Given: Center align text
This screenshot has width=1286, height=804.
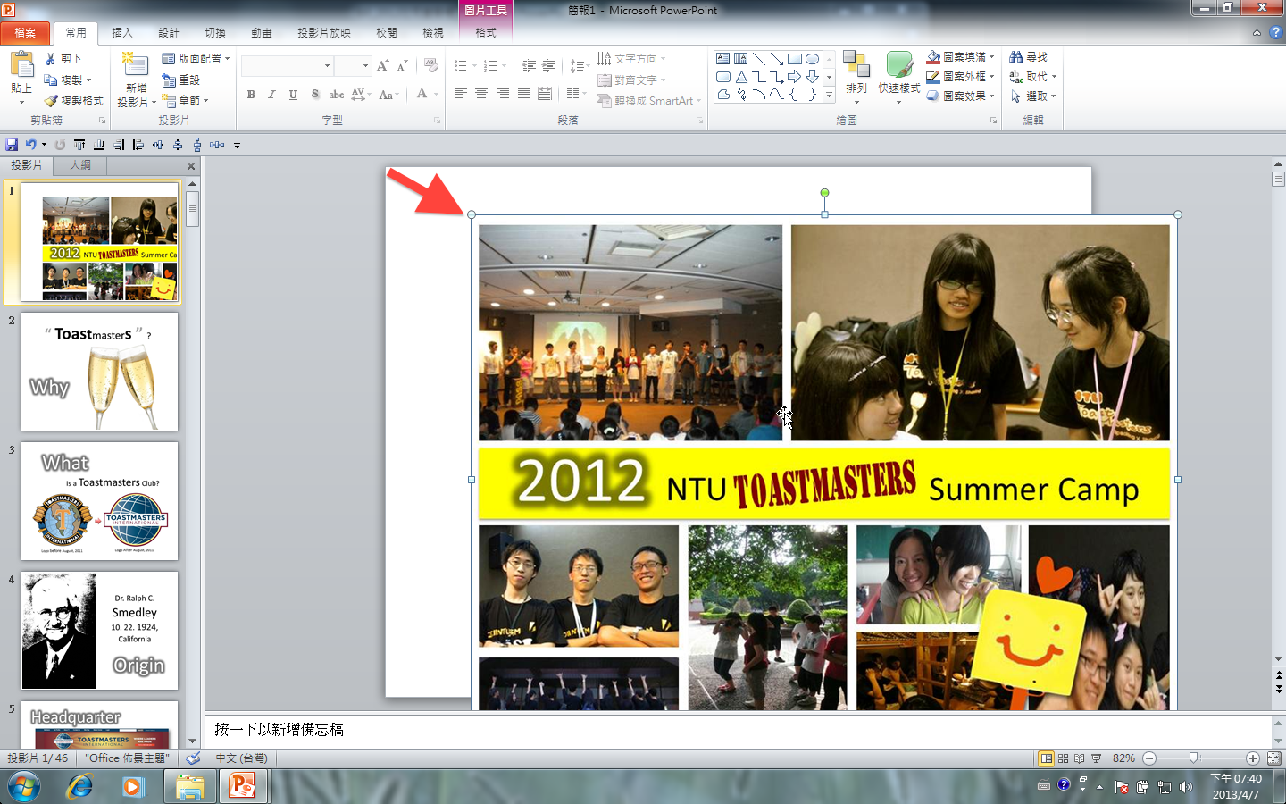Looking at the screenshot, I should pyautogui.click(x=481, y=94).
